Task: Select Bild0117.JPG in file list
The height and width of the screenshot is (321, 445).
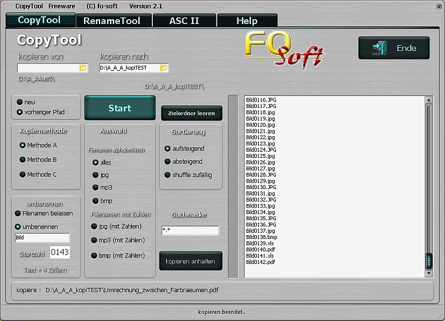Action: point(261,106)
